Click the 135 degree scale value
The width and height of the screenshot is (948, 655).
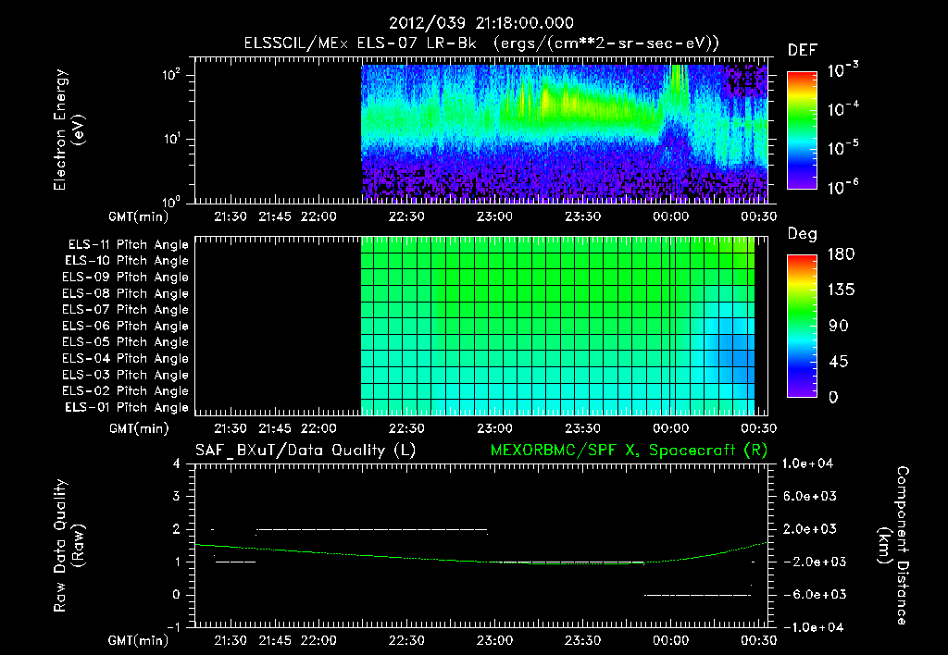[x=841, y=290]
